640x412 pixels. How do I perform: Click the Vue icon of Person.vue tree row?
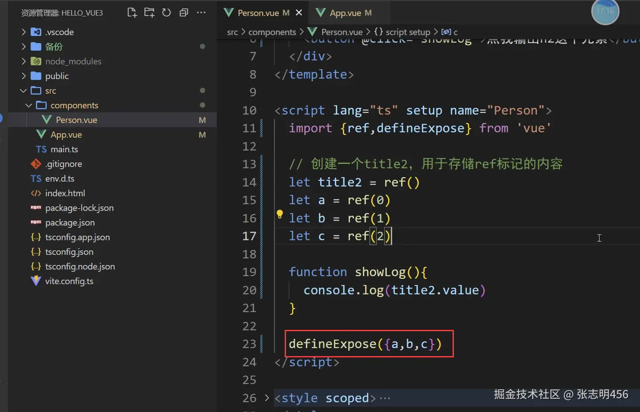tap(47, 120)
